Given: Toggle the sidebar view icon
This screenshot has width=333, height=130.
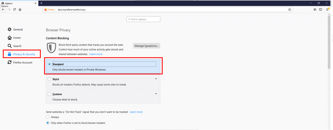Looking at the screenshot, I should tap(321, 10).
